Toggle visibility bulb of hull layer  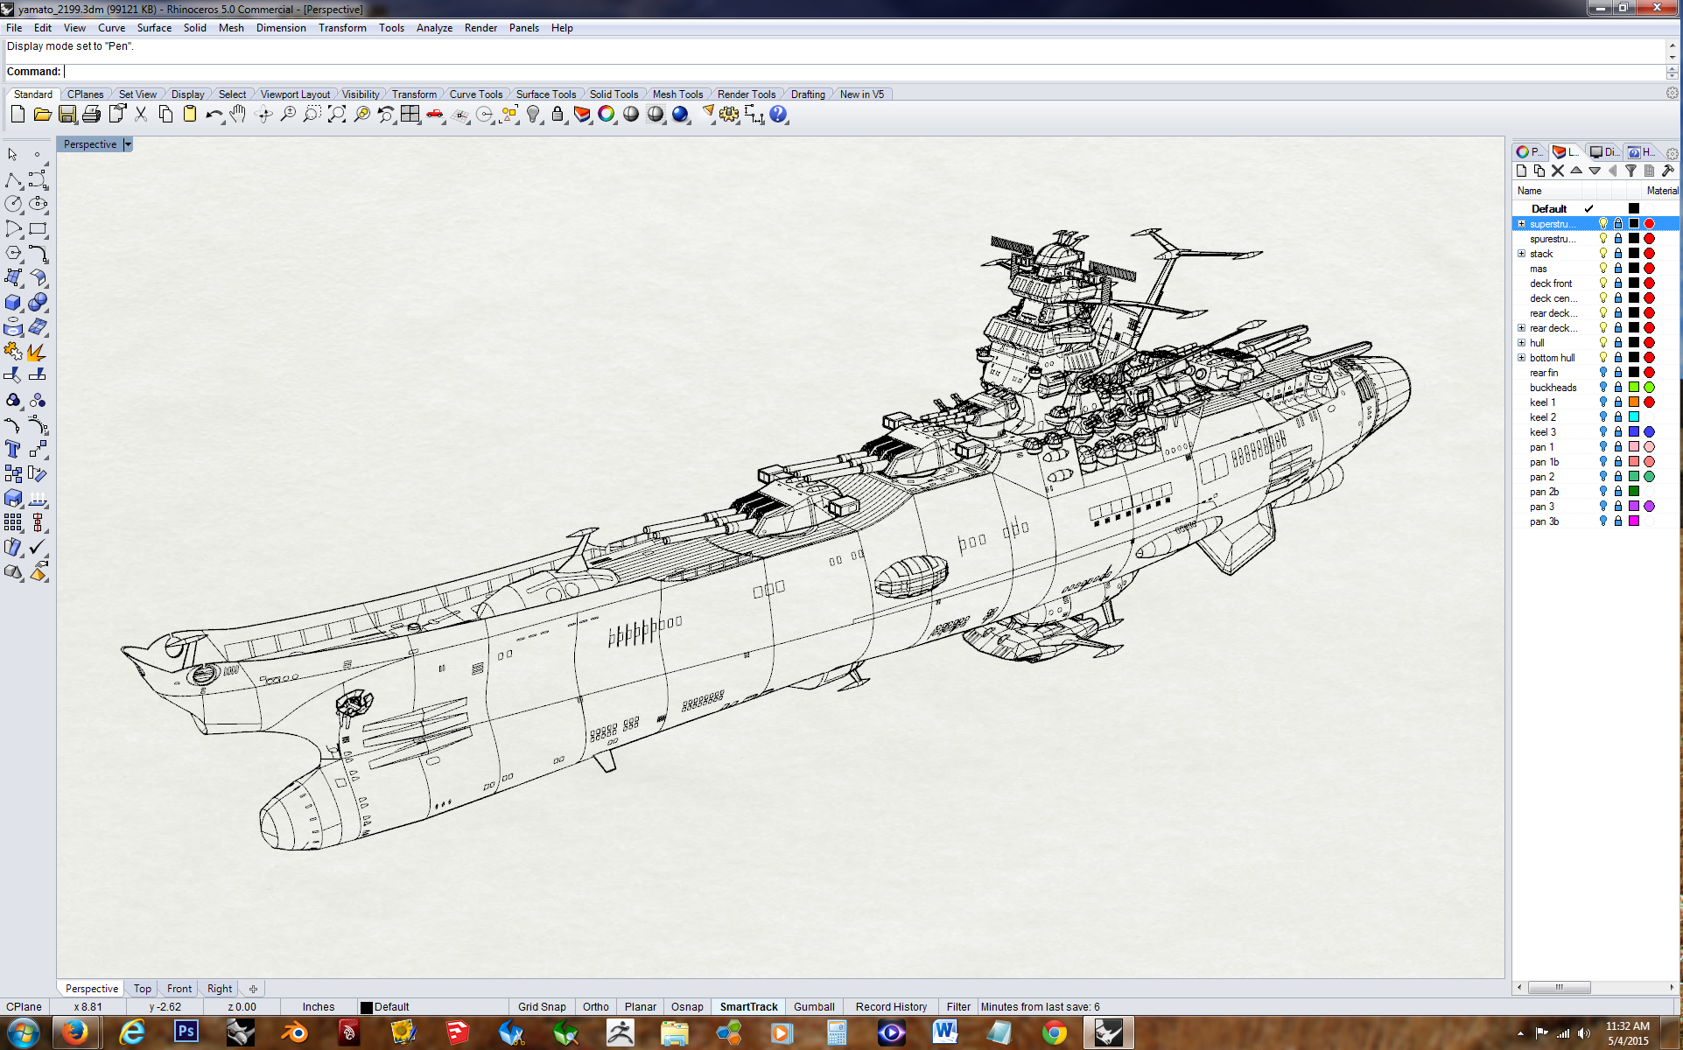coord(1603,343)
